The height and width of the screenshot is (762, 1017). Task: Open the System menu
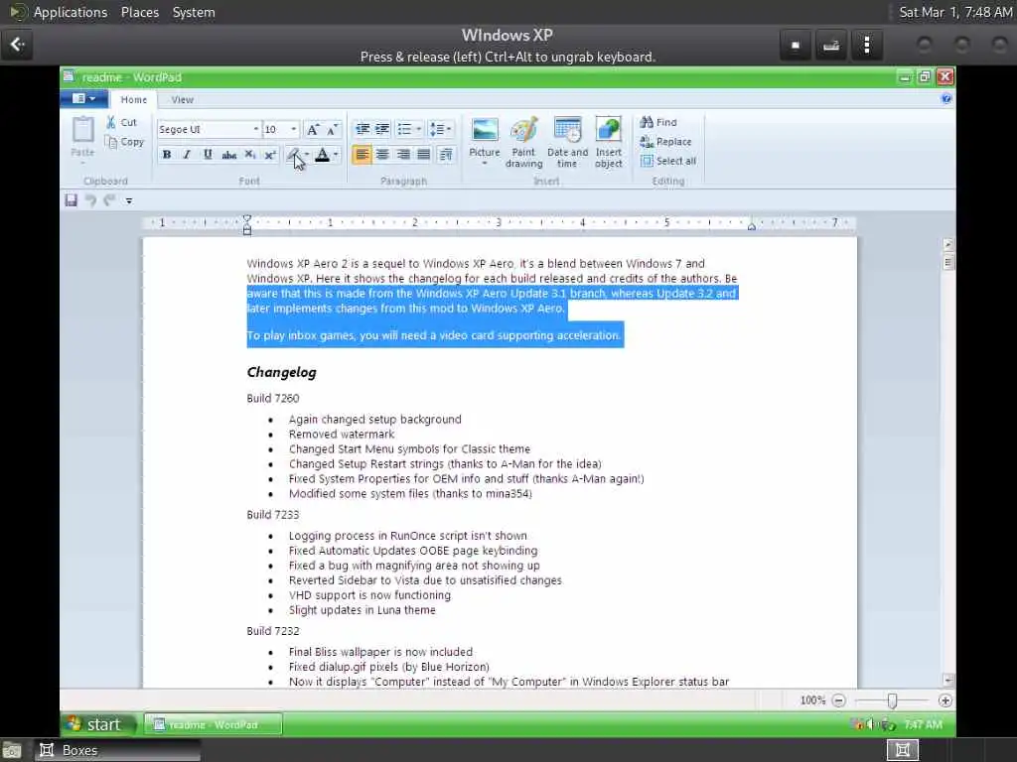194,12
